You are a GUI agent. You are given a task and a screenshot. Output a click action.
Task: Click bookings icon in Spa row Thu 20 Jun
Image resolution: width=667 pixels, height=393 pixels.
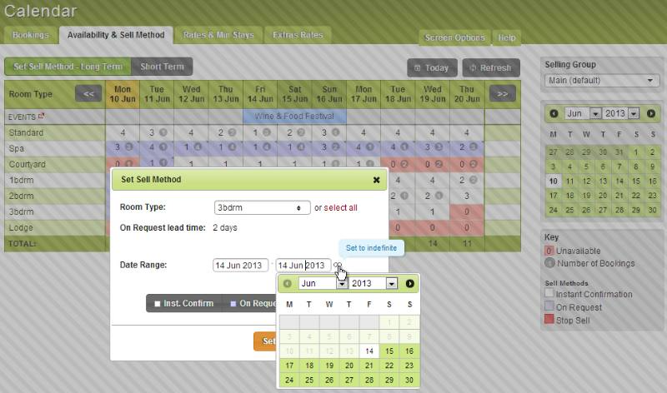tap(473, 147)
